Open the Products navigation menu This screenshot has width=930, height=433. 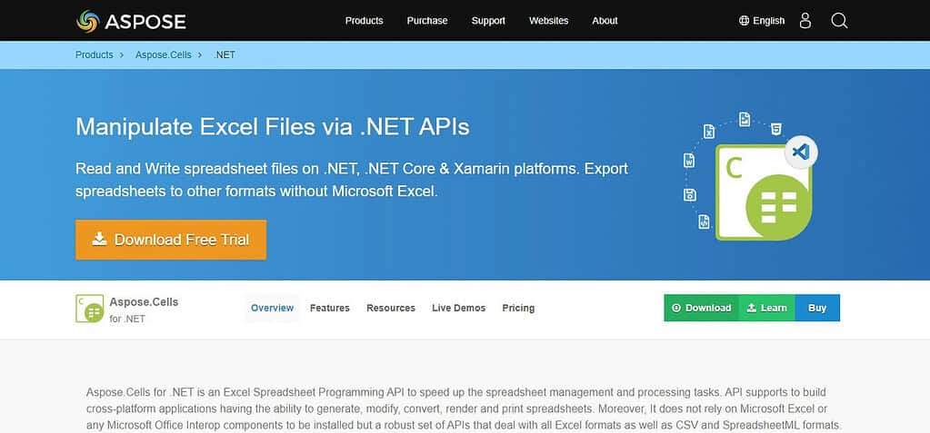tap(365, 21)
